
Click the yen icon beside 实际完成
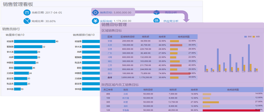point(95,21)
